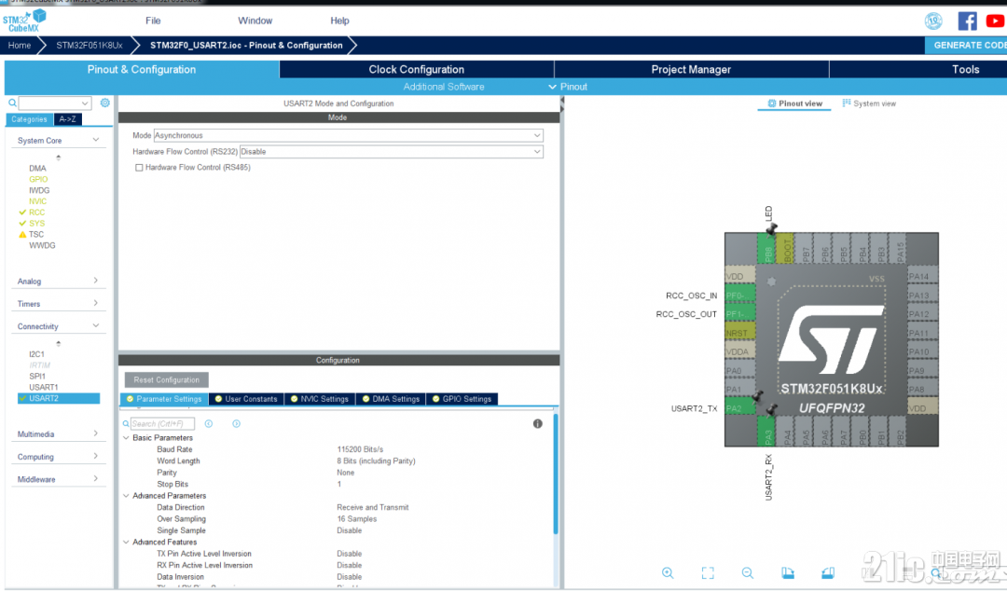The image size is (1007, 591).
Task: Click the rotate view icon right of zoom out
Action: coord(788,573)
